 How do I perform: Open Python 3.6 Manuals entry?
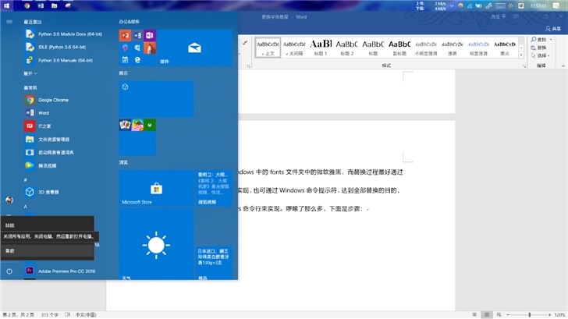[67, 60]
